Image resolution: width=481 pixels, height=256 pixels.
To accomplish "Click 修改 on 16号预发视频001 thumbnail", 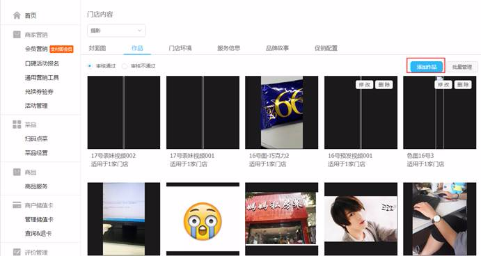I will [364, 85].
